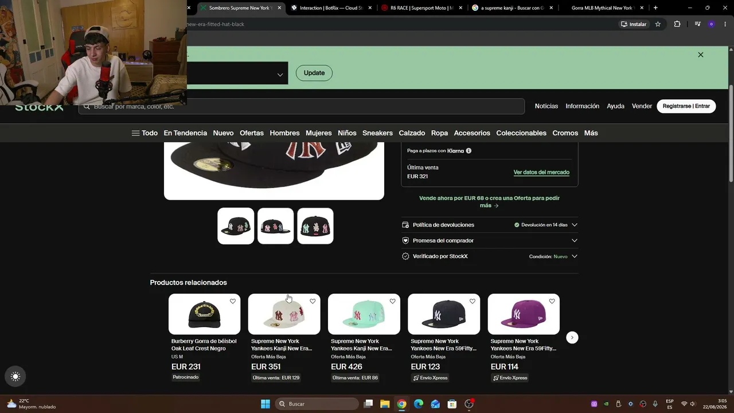
Task: Open En Tendencia in the navigation bar
Action: point(185,133)
